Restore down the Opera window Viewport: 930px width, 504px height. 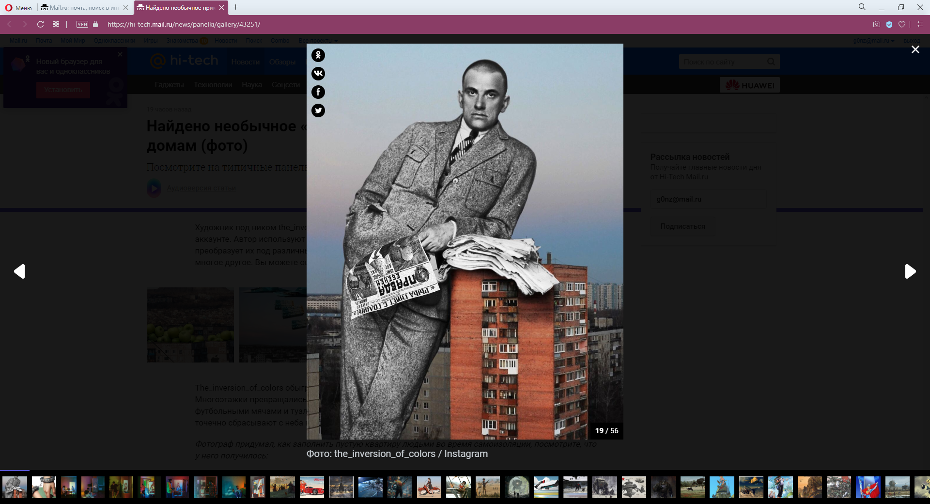pyautogui.click(x=901, y=8)
